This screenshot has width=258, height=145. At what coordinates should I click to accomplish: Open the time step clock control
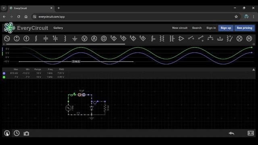[17, 133]
